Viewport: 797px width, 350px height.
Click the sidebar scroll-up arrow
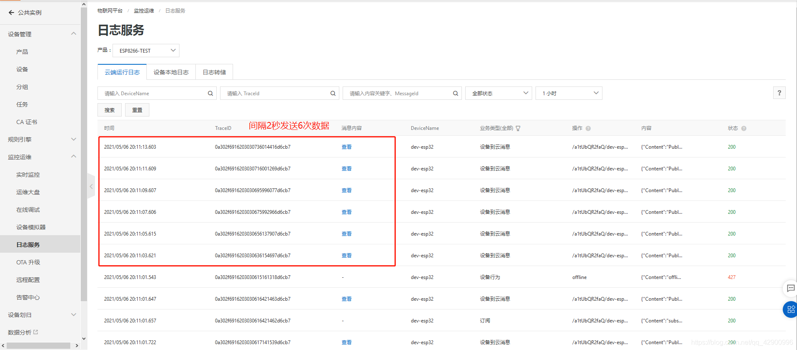click(x=84, y=4)
